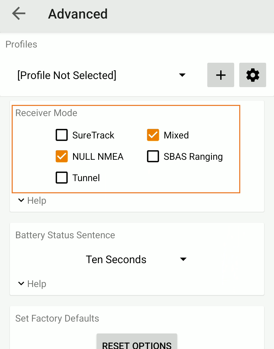Click Battery Status dropdown arrow
Viewport: 274px width, 349px height.
(183, 259)
